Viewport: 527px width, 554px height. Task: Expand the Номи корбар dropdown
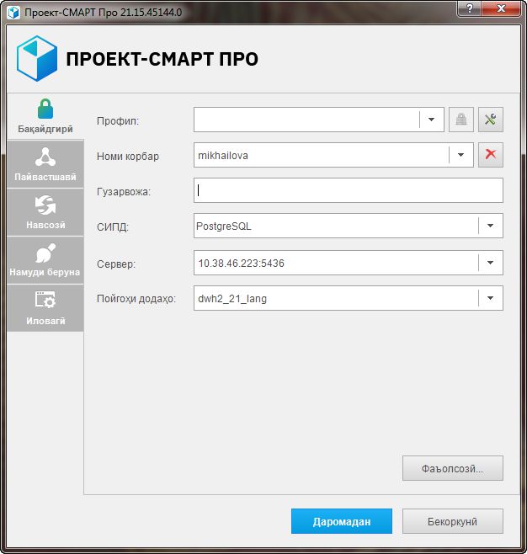461,155
